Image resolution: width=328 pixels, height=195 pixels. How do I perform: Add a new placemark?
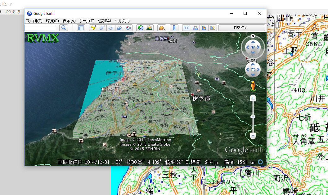[x=93, y=28]
